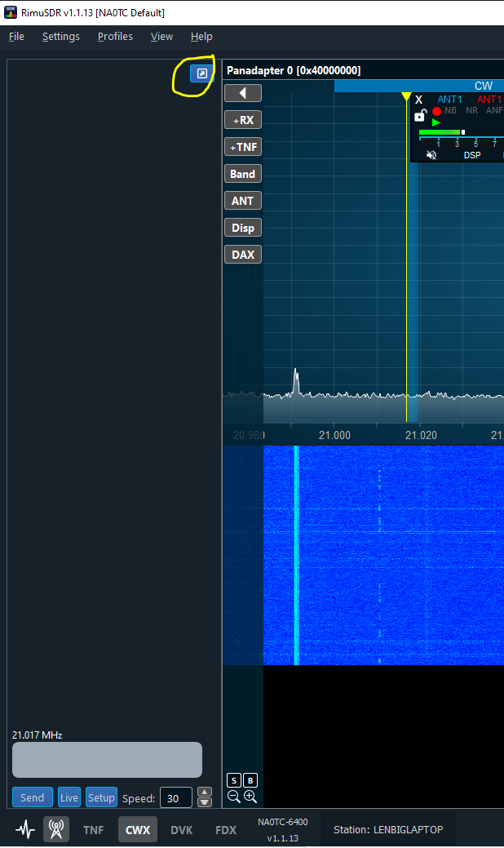Click the red record button on the slice flag

pos(436,111)
